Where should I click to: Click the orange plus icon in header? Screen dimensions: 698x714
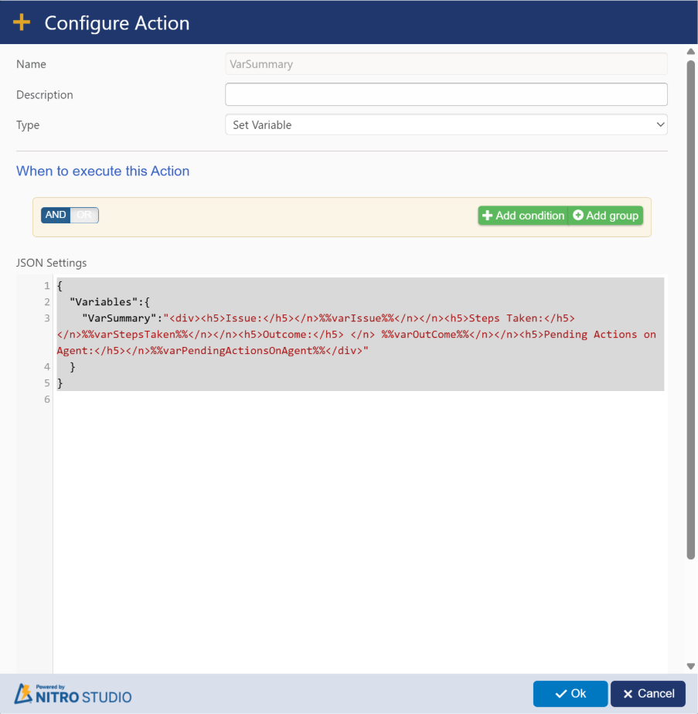coord(22,22)
